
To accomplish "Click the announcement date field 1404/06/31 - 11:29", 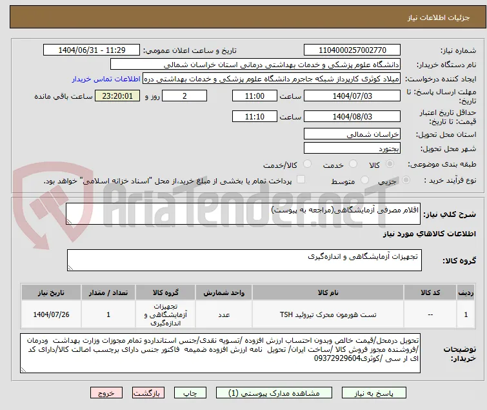I will click(x=92, y=50).
